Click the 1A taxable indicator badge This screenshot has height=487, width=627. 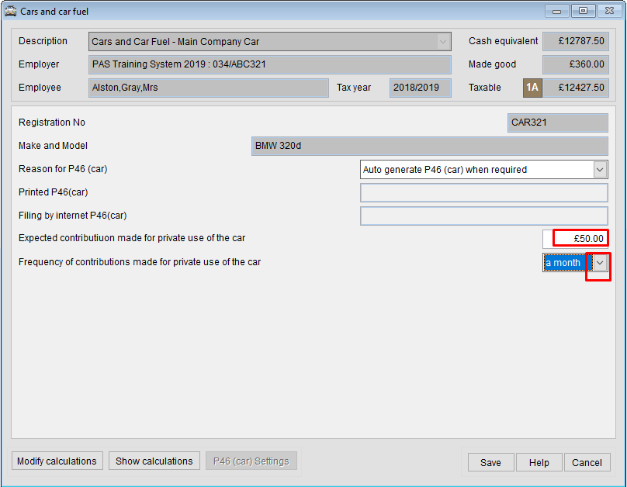pyautogui.click(x=532, y=88)
